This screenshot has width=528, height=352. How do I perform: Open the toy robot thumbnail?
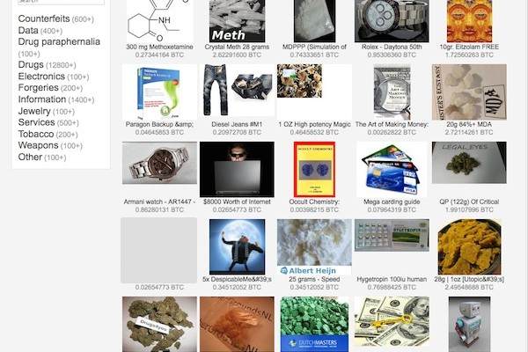click(469, 325)
